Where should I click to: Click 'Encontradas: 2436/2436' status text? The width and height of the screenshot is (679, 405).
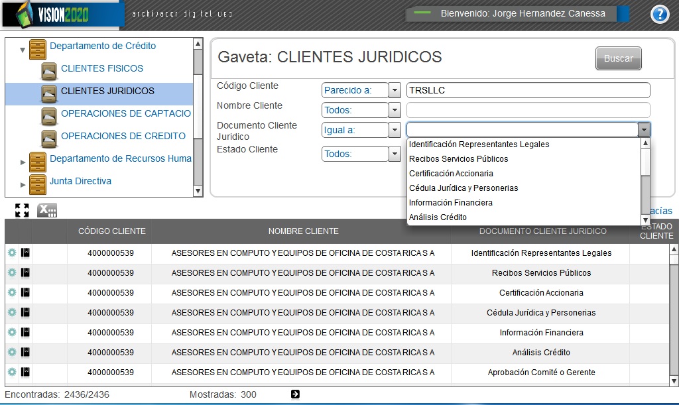click(x=57, y=394)
